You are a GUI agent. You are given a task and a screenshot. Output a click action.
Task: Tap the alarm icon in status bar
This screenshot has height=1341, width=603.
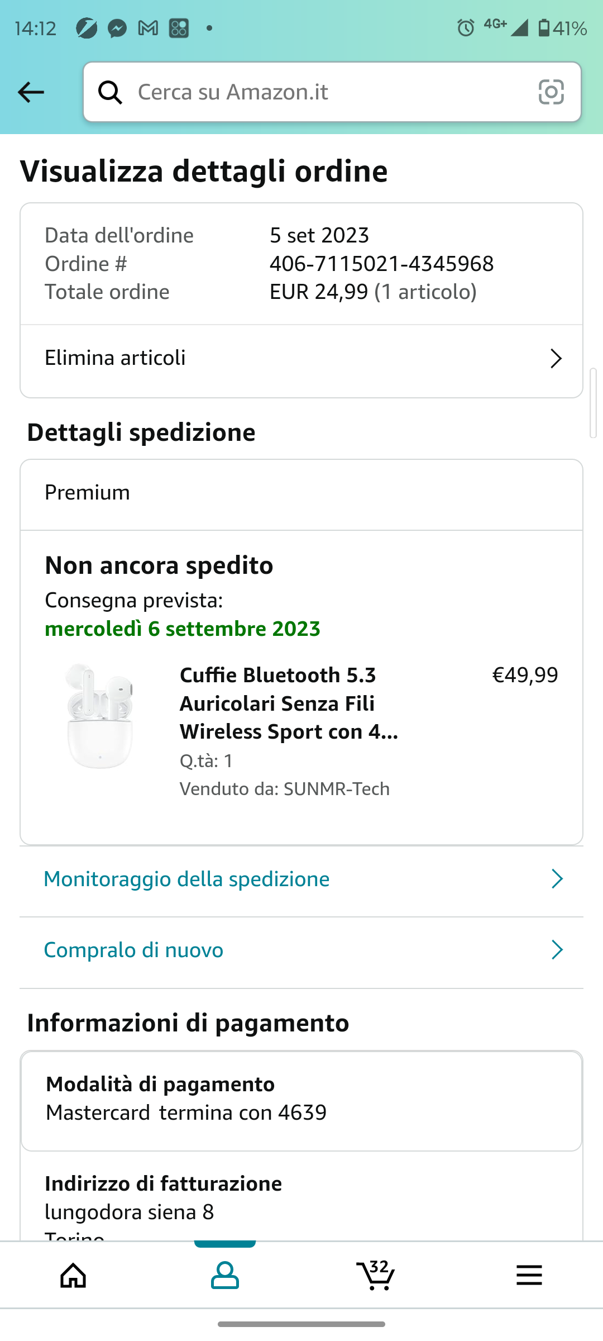pos(466,28)
